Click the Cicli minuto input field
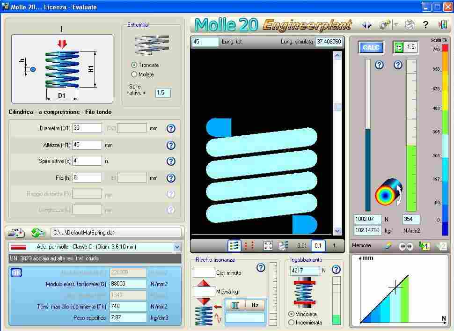Viewport: 454px width, 331px height. pos(204,273)
